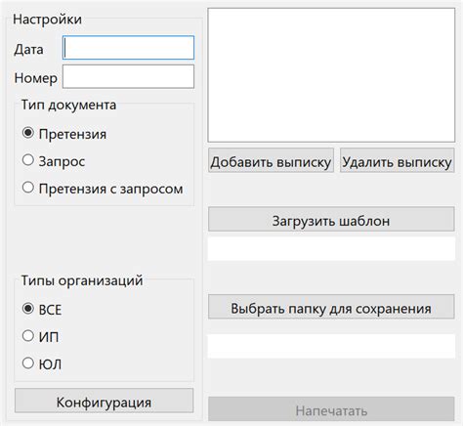Click the Настройки group title

pos(47,20)
